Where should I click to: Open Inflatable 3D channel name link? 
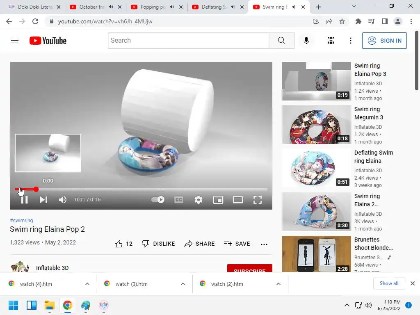tap(52, 268)
